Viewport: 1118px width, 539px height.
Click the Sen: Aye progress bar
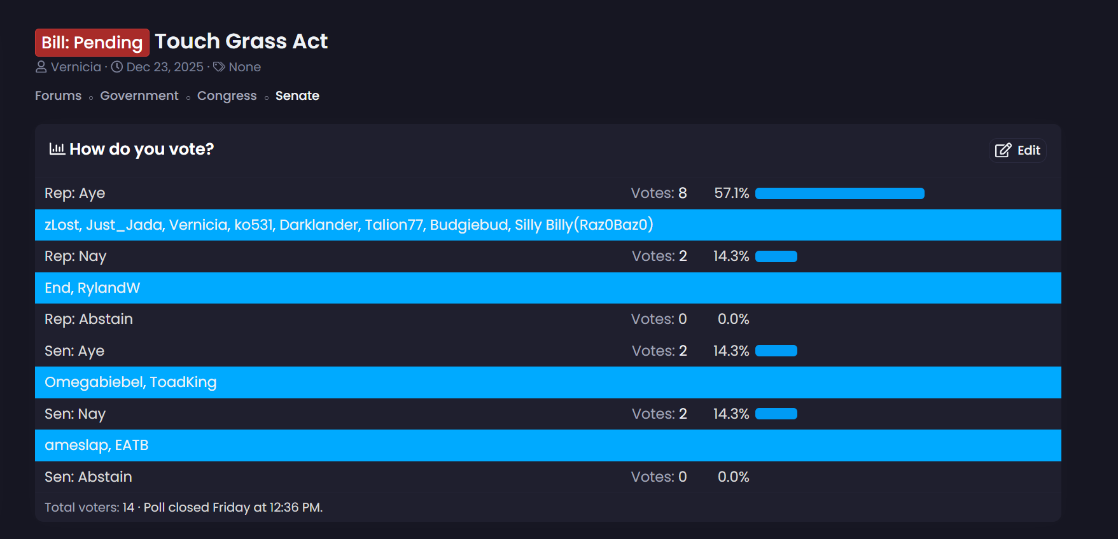(x=776, y=351)
